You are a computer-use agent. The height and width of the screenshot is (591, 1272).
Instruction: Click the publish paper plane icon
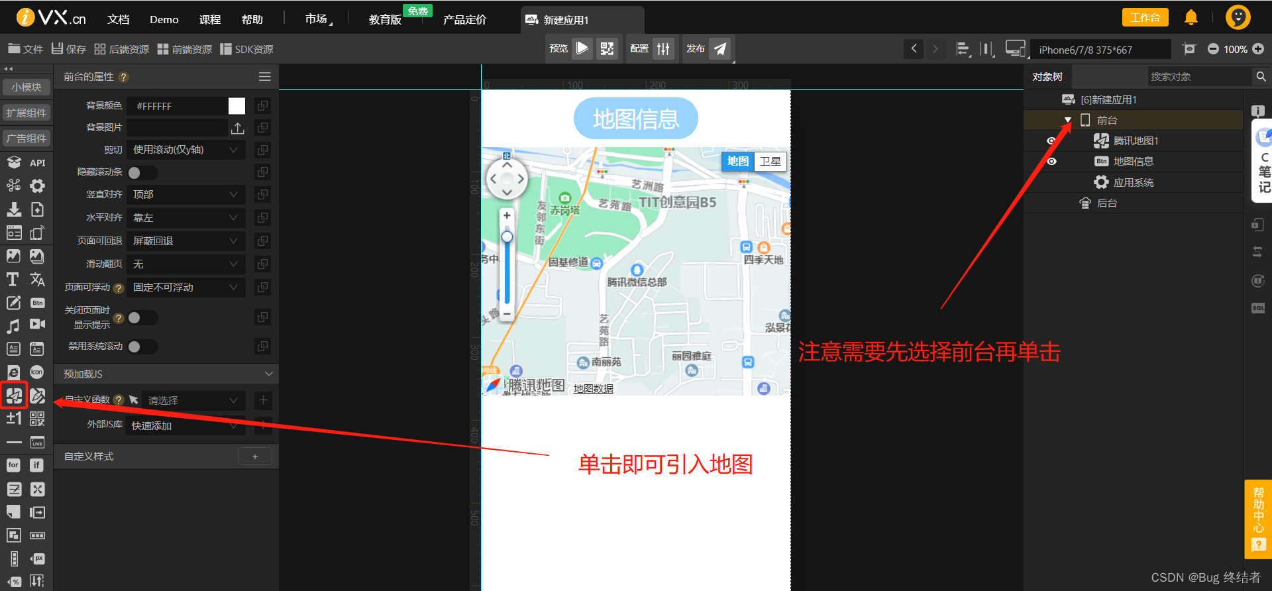[x=719, y=48]
